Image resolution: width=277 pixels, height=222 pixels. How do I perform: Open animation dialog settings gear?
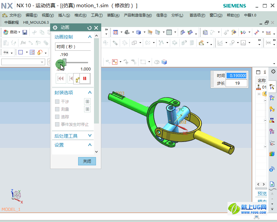[55, 28]
